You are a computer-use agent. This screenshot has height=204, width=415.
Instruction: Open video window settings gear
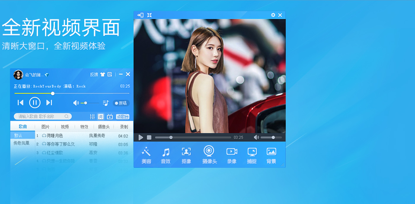pos(273,15)
